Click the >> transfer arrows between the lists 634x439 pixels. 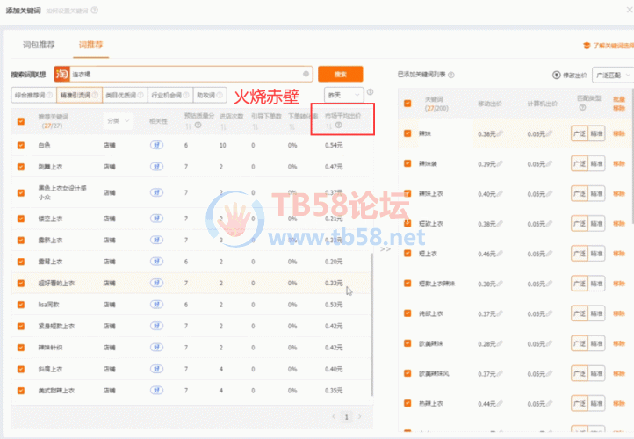[385, 273]
